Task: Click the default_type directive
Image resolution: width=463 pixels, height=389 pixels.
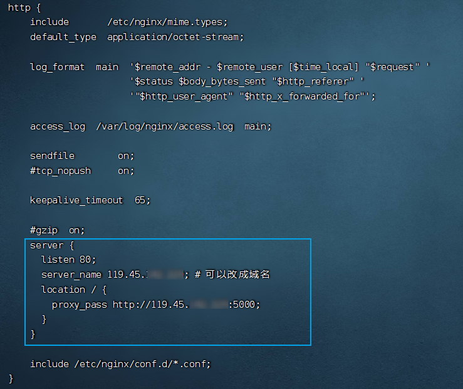Action: (x=63, y=37)
